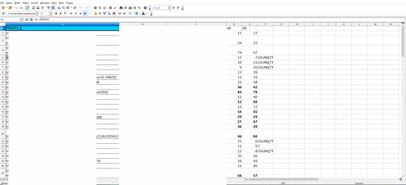Image resolution: width=406 pixels, height=185 pixels.
Task: Toggle bold formatting (G button)
Action: 56,14
